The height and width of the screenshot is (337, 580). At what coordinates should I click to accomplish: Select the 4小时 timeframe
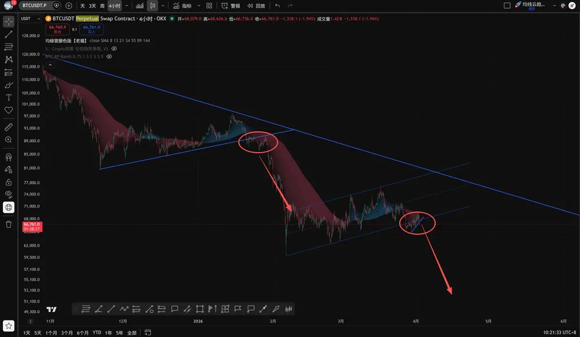click(115, 6)
